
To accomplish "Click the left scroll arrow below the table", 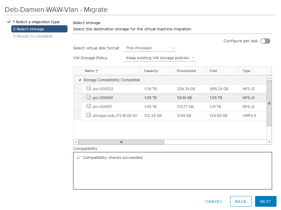I will [76, 142].
